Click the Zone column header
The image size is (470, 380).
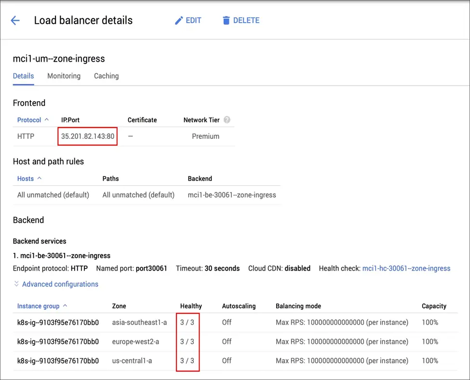coord(119,306)
